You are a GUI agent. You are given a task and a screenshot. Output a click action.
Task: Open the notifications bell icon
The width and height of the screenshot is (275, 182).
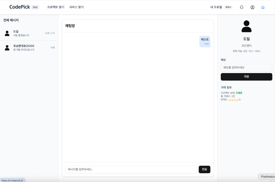point(241,7)
